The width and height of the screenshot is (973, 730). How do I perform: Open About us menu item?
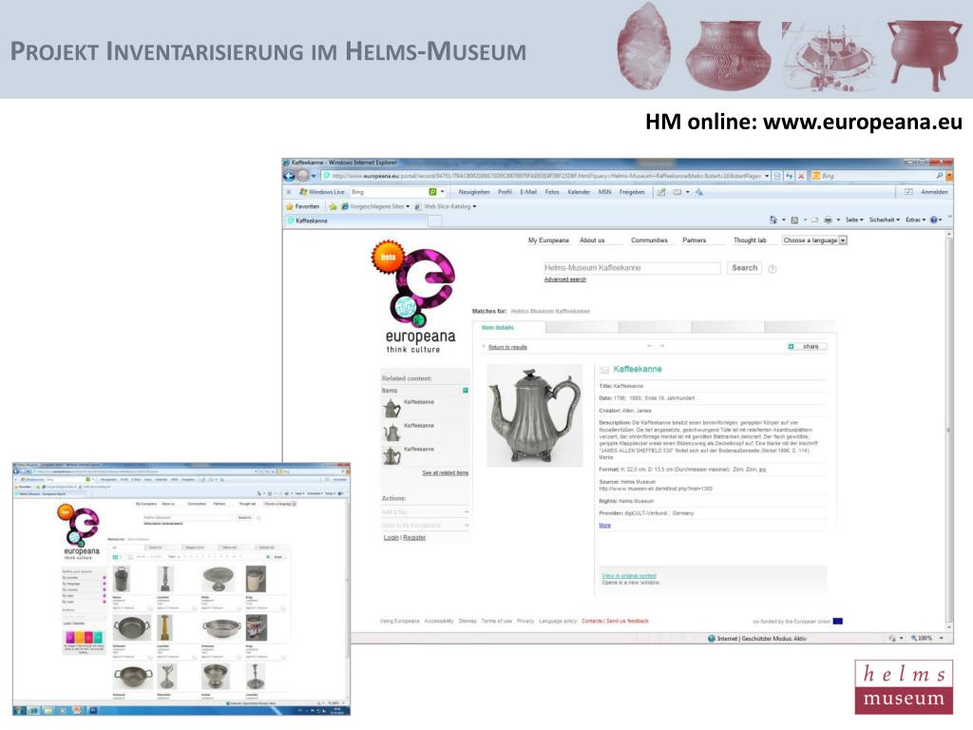tap(591, 240)
